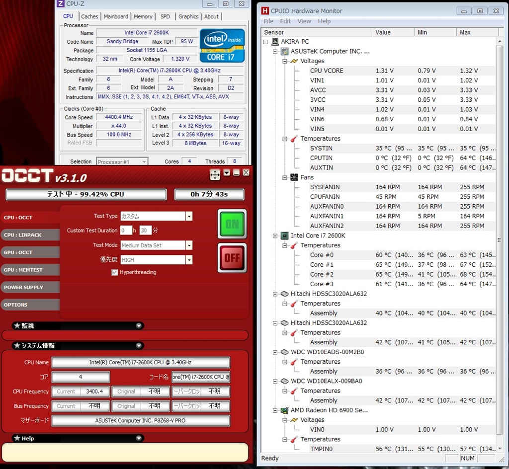The height and width of the screenshot is (469, 509).
Task: Collapse the Fans tree node
Action: (x=285, y=177)
